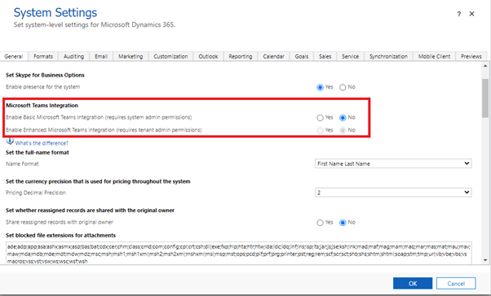Click the scrollbar up arrow

click(485, 66)
